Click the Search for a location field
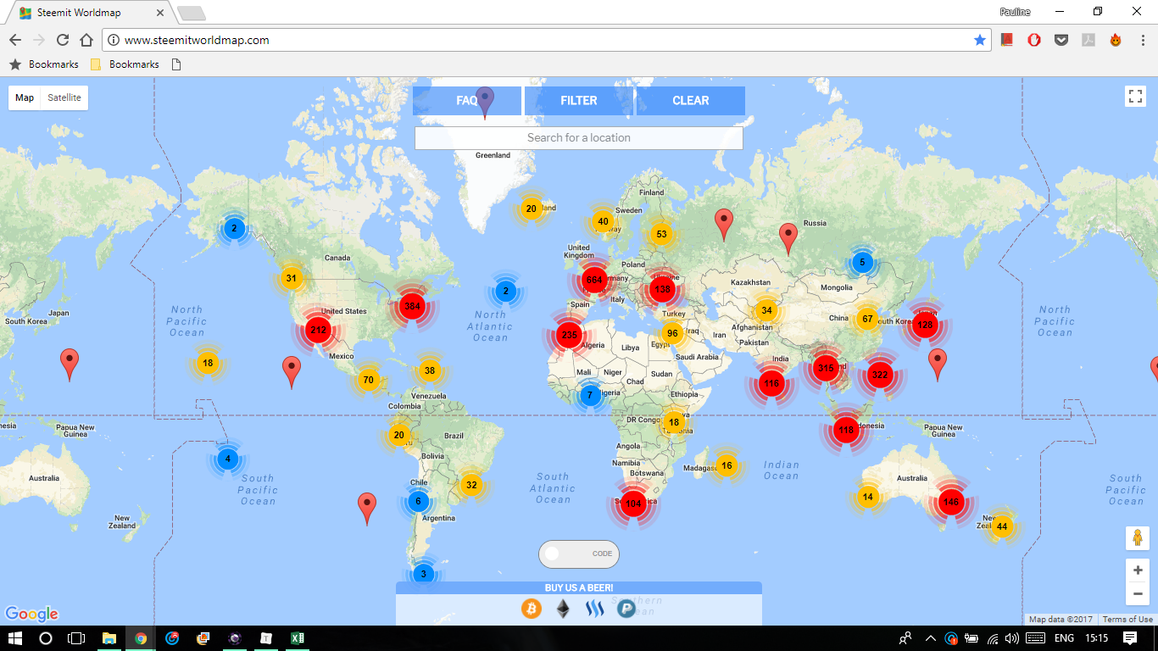Image resolution: width=1158 pixels, height=651 pixels. pyautogui.click(x=579, y=137)
